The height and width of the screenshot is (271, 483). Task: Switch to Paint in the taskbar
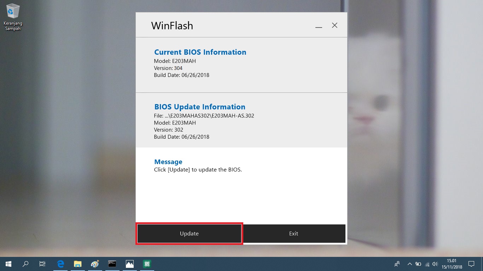(x=95, y=264)
